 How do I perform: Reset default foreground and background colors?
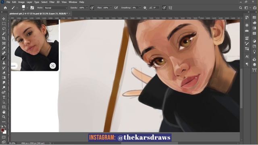(2, 126)
